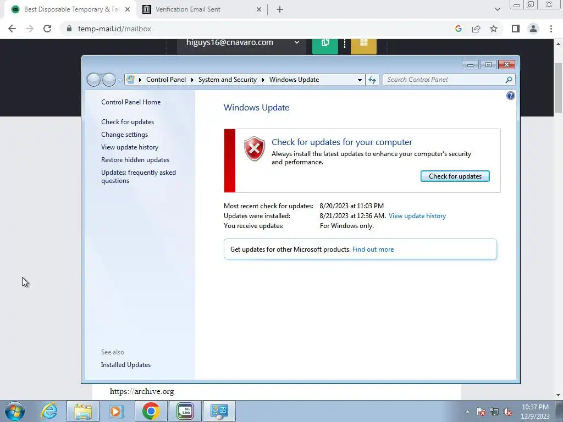Click the network tray icon
563x422 pixels.
pyautogui.click(x=494, y=412)
